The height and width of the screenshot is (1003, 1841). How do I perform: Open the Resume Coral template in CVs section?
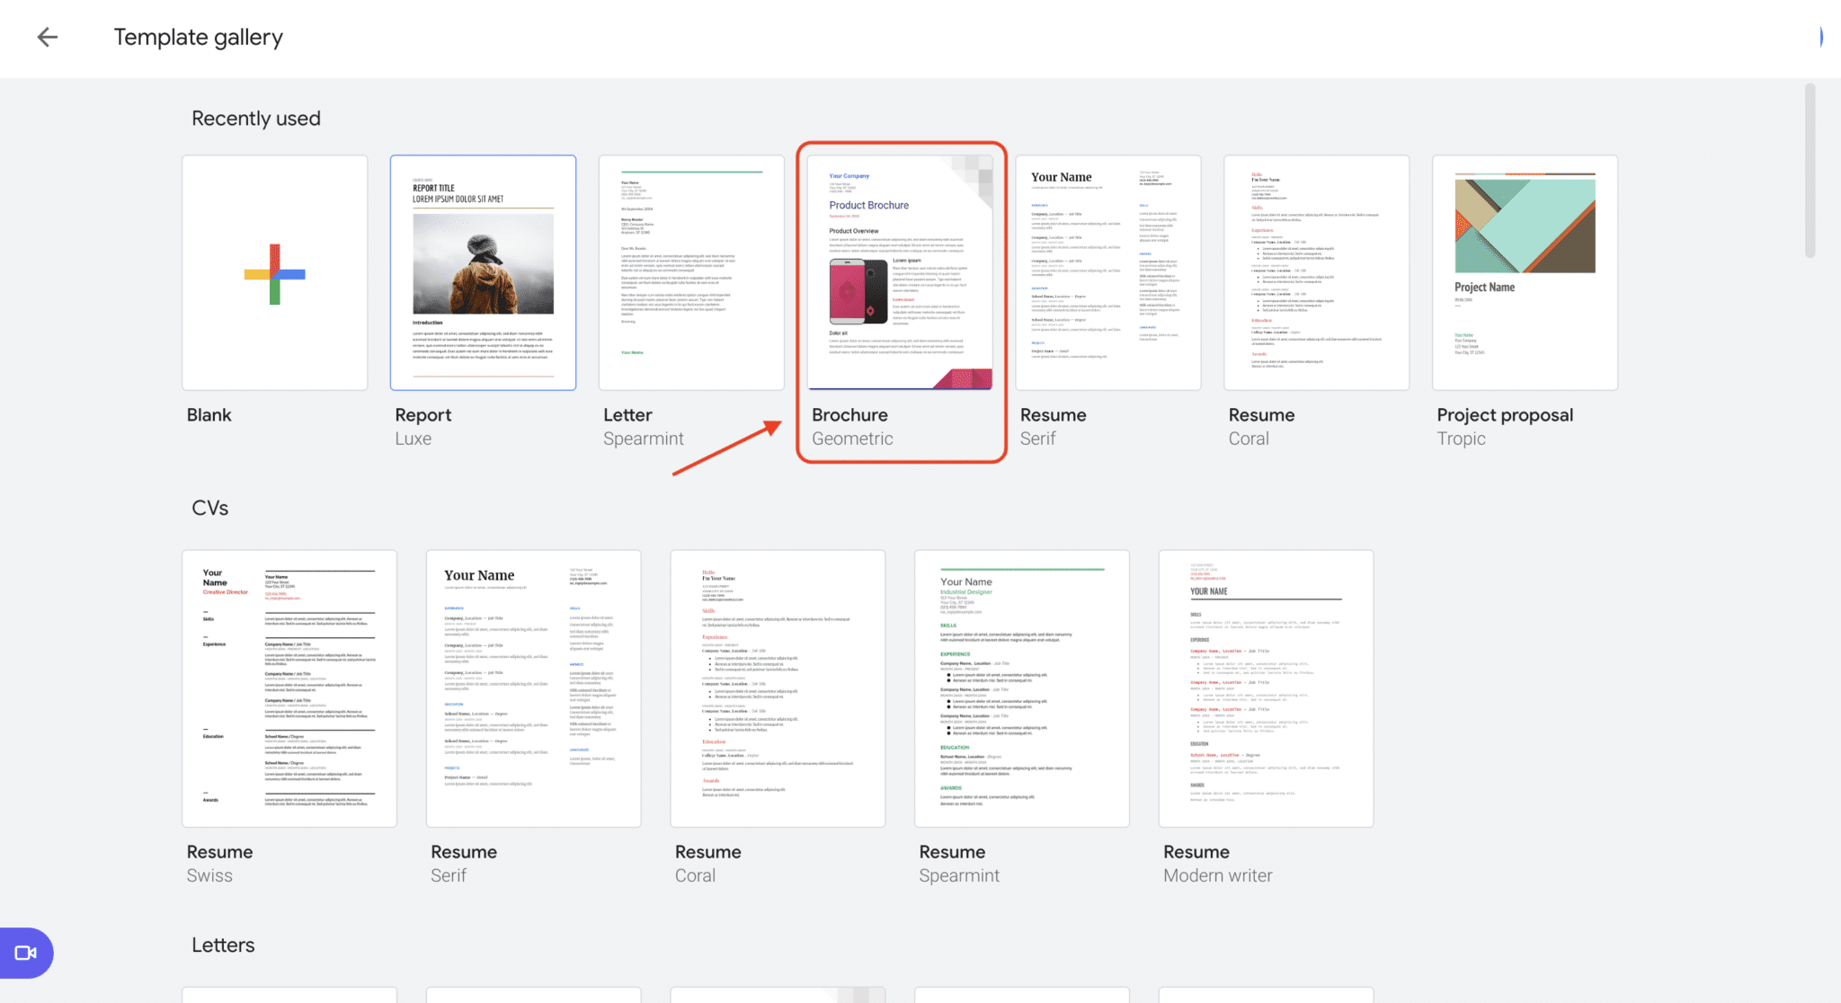coord(777,688)
